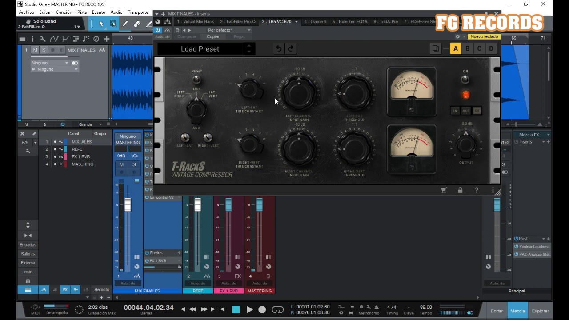Open the instrument Ninguno dropdown below
Screen dimensions: 569x320
[x=55, y=69]
